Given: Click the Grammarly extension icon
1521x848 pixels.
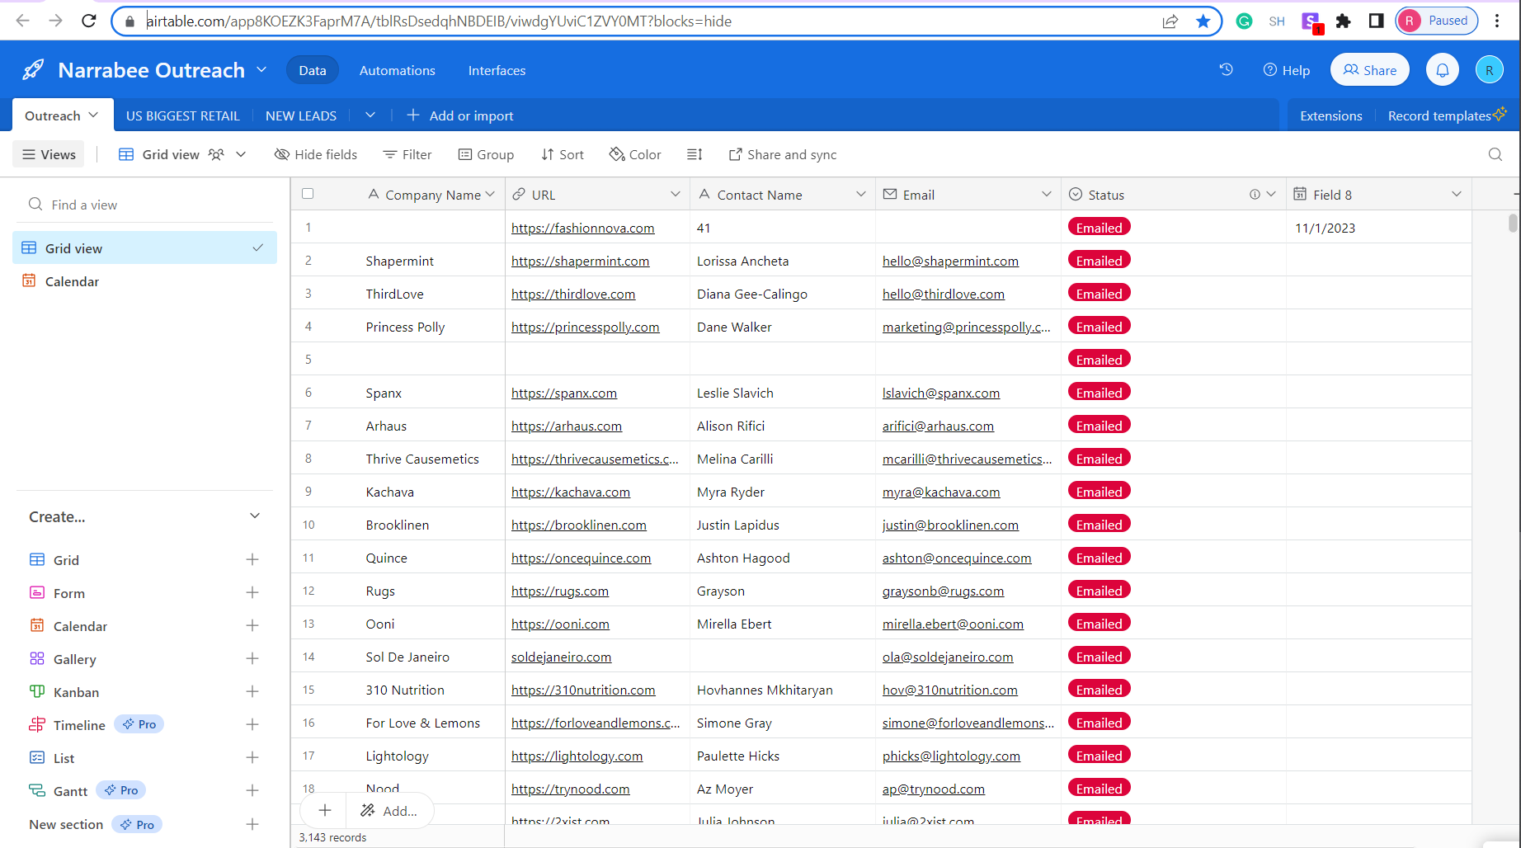Looking at the screenshot, I should point(1244,21).
